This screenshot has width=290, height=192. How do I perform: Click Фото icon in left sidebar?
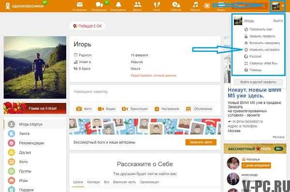click(12, 162)
